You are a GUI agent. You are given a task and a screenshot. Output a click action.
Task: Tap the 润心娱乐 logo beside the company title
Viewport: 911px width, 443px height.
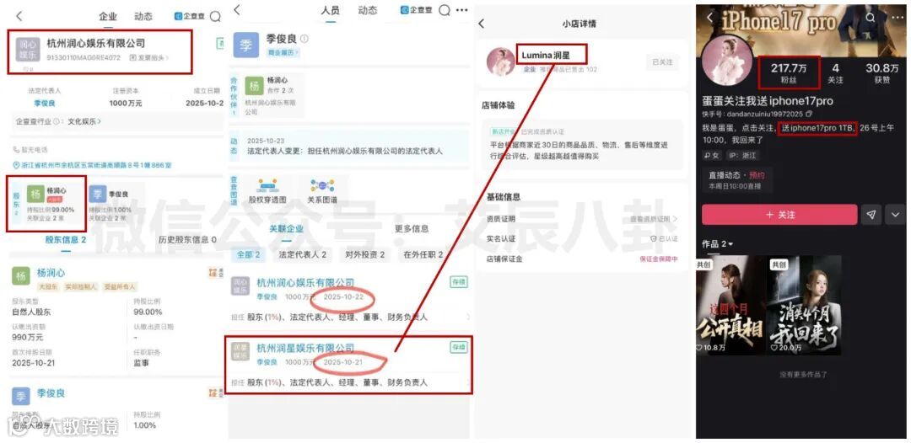[x=27, y=50]
